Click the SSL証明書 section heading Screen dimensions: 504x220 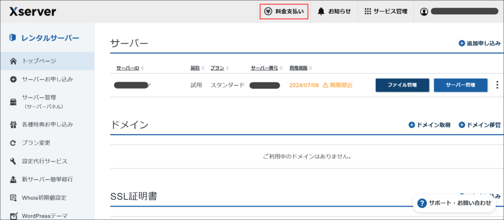(x=134, y=196)
